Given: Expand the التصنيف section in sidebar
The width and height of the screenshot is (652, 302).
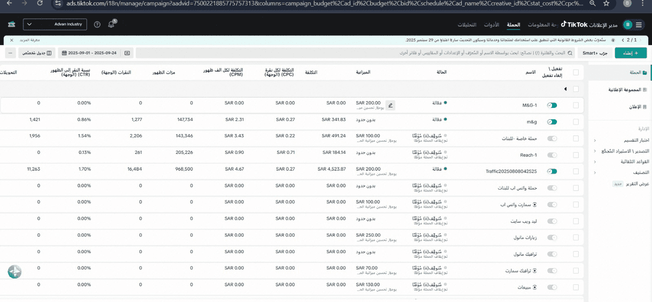Looking at the screenshot, I should [595, 172].
